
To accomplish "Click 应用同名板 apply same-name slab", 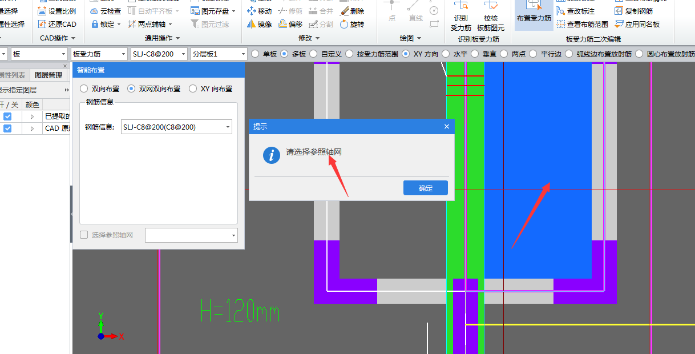I will pyautogui.click(x=637, y=24).
